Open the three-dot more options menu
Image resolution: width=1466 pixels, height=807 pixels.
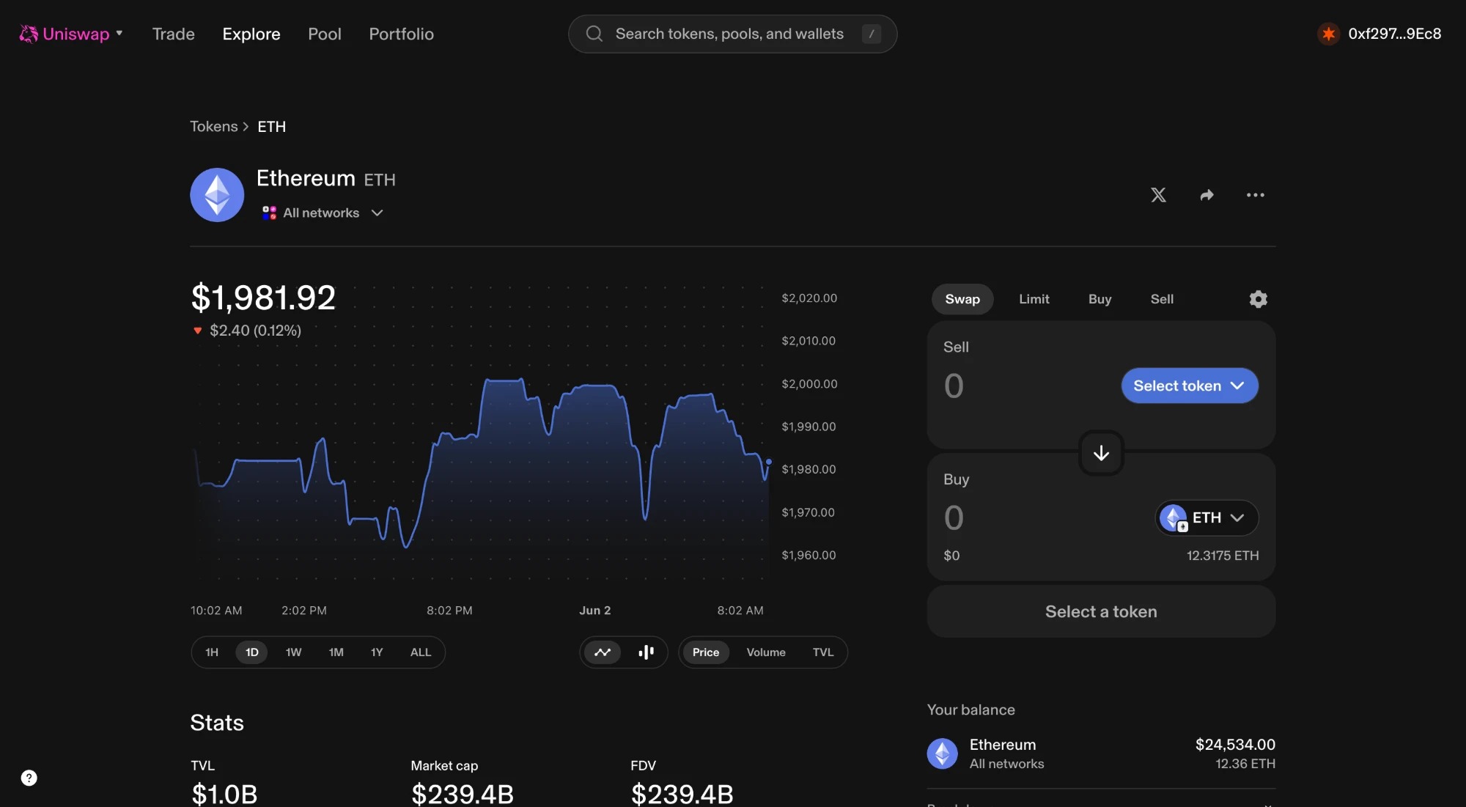[1255, 195]
